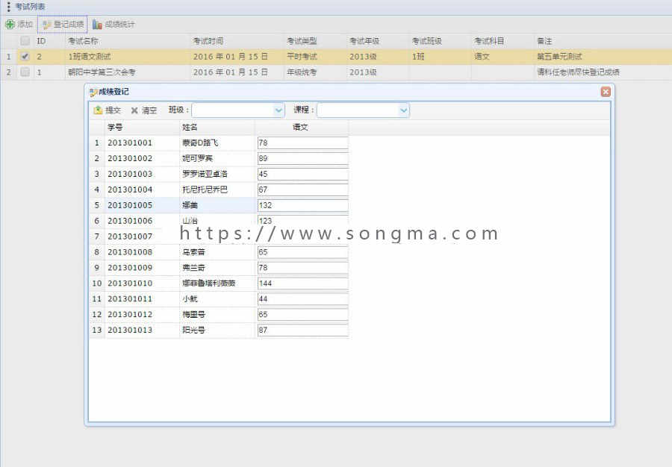Click student name 蒙奇D路飞

click(200, 142)
